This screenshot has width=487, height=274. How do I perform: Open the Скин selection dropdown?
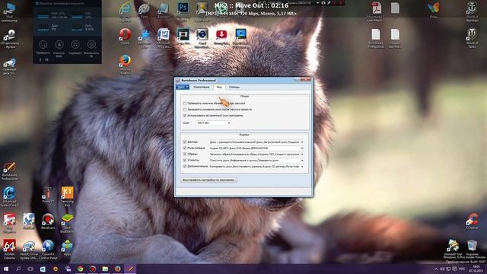(x=214, y=123)
